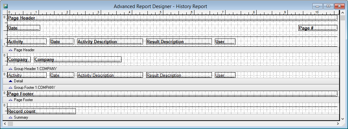Click the Page Footer band bar
The height and width of the screenshot is (129, 348).
(171, 100)
